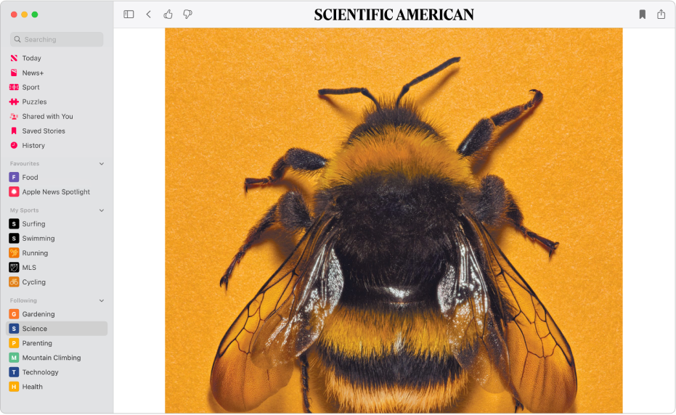Click the orange Running icon
This screenshot has height=415, width=676.
click(x=14, y=253)
